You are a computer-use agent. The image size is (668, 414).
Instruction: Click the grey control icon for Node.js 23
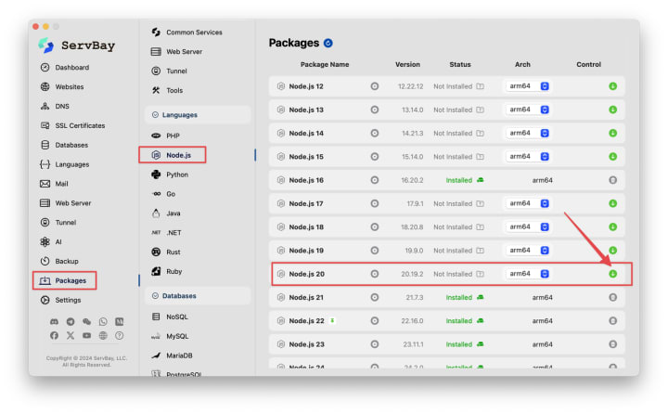pos(612,344)
